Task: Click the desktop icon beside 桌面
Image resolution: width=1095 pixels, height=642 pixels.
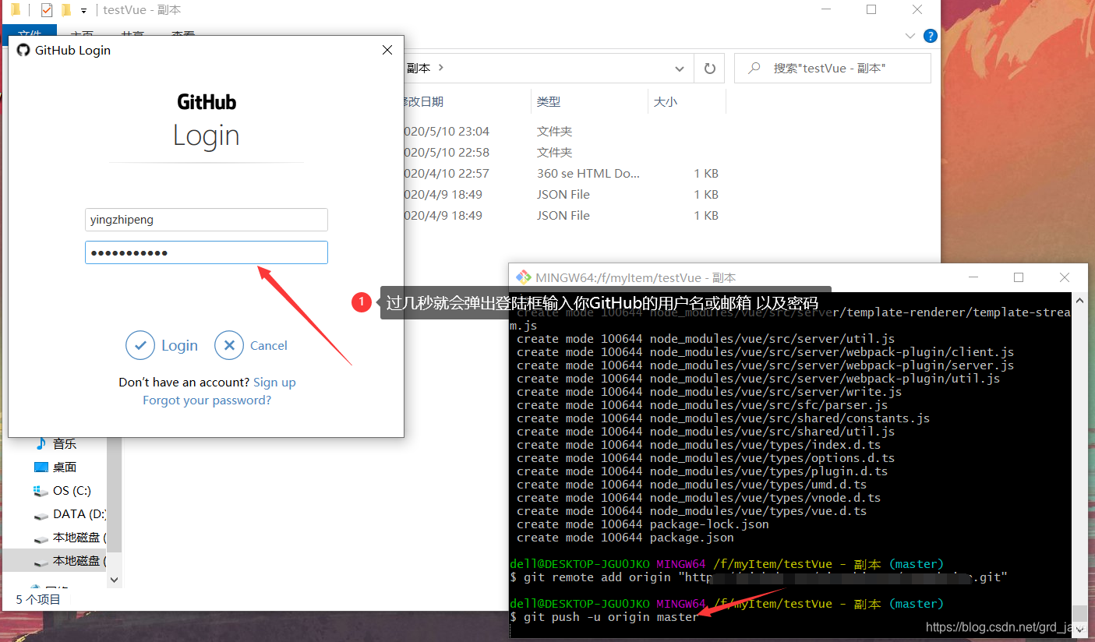Action: coord(41,467)
